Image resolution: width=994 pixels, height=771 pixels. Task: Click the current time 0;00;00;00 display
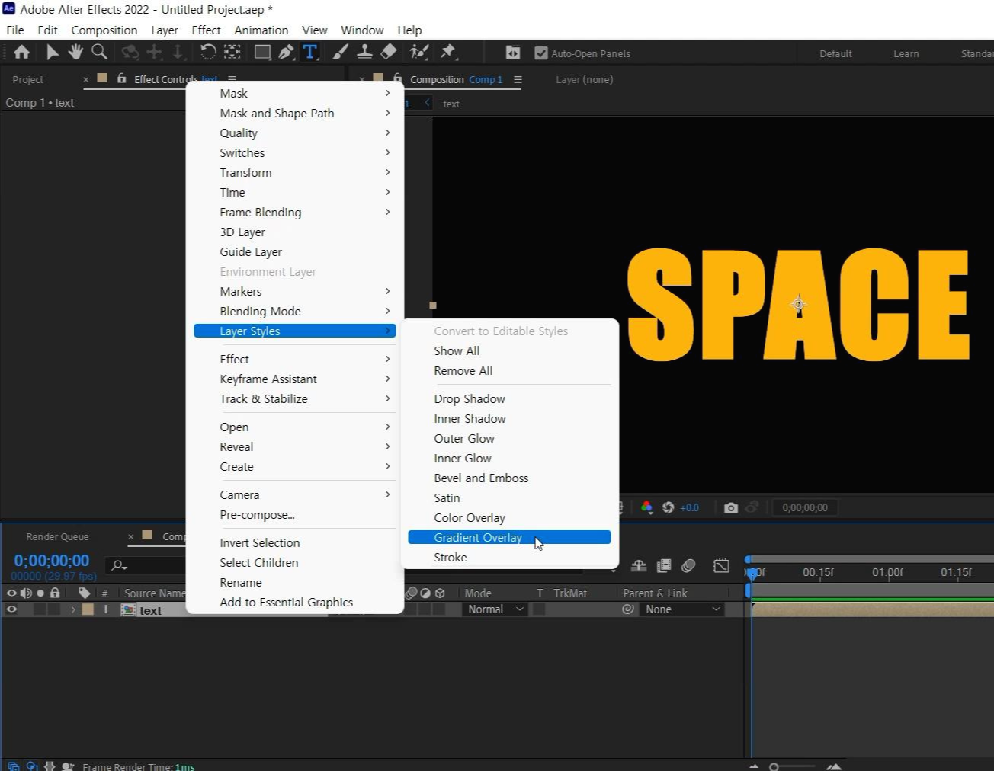click(x=52, y=561)
